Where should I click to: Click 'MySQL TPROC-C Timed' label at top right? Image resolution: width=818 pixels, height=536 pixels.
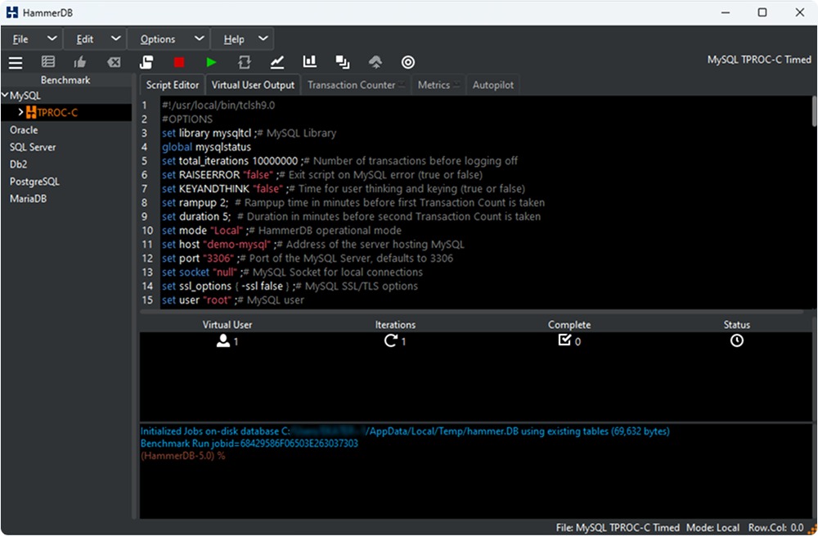pos(759,60)
